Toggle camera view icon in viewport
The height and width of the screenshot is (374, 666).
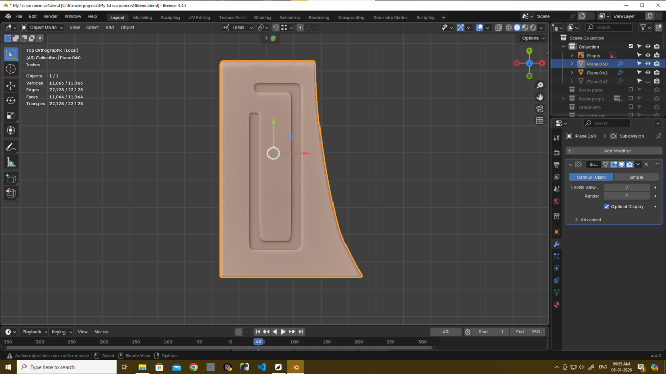pyautogui.click(x=540, y=109)
